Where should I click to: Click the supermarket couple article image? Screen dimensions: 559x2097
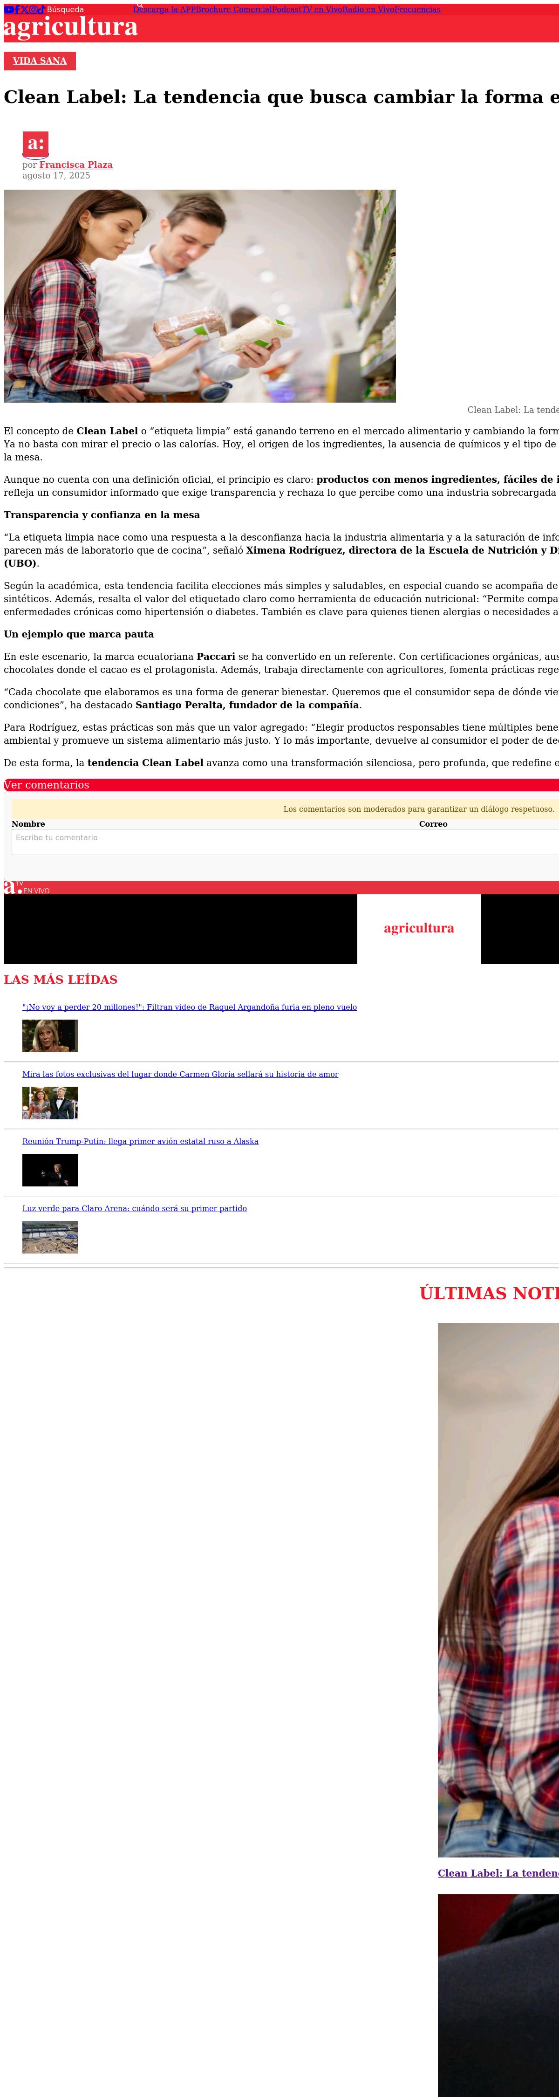pyautogui.click(x=199, y=295)
